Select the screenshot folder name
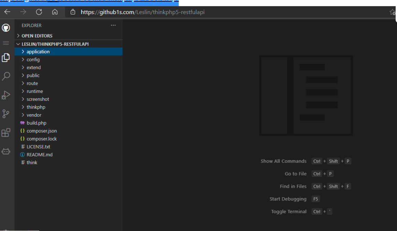Viewport: 397px width, 231px height. click(x=38, y=99)
